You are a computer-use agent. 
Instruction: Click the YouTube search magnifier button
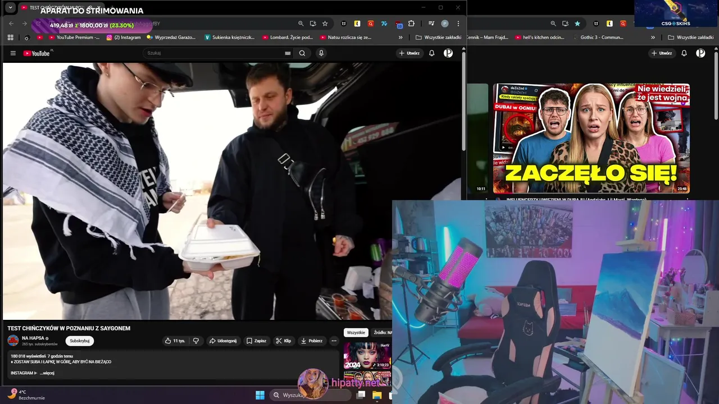click(x=302, y=53)
